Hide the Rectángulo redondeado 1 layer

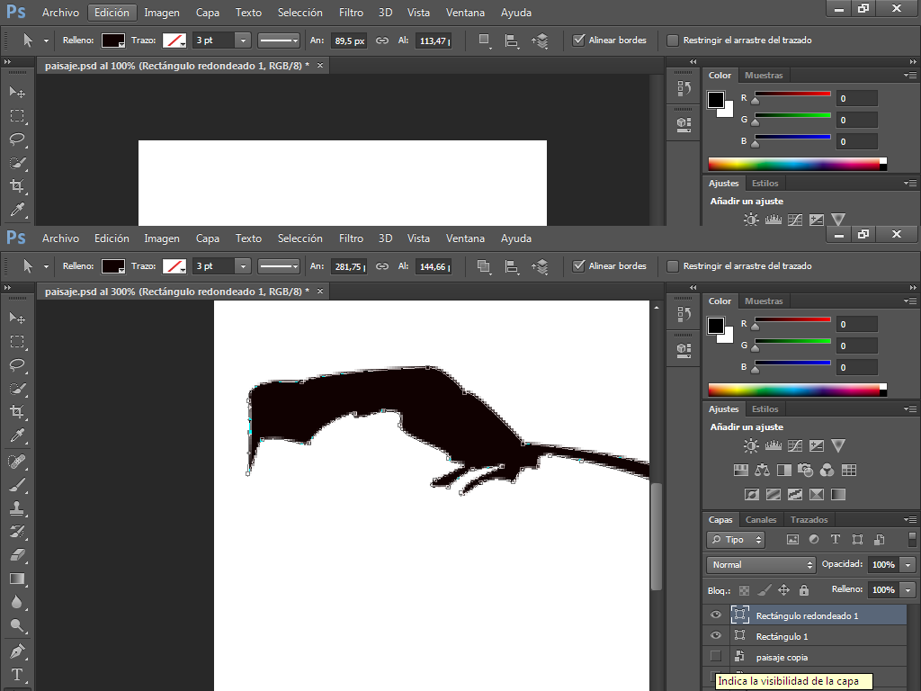[x=715, y=615]
